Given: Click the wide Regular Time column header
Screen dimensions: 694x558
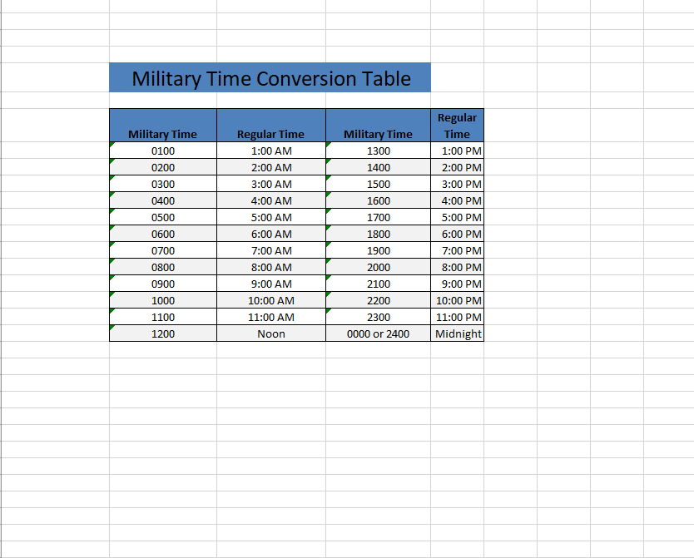Looking at the screenshot, I should coord(271,126).
